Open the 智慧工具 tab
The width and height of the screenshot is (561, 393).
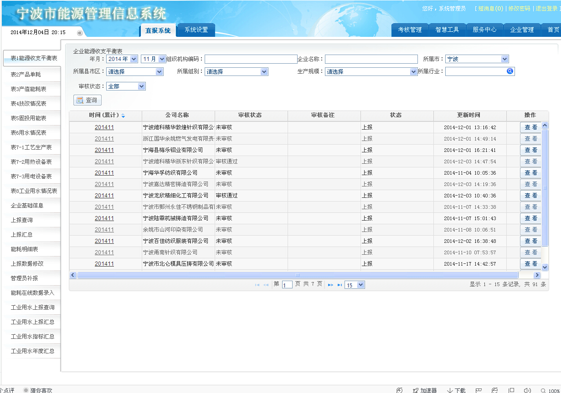pyautogui.click(x=447, y=30)
